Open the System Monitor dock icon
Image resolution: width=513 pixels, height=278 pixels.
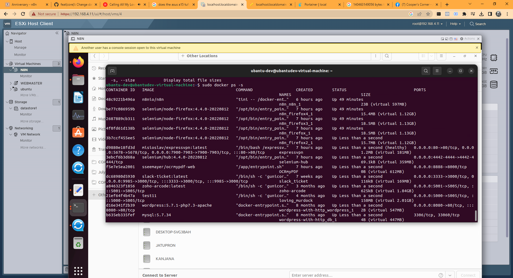[78, 115]
